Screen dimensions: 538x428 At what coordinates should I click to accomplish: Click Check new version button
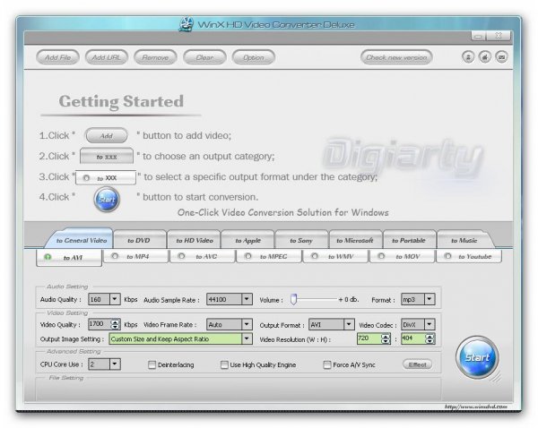pyautogui.click(x=396, y=57)
